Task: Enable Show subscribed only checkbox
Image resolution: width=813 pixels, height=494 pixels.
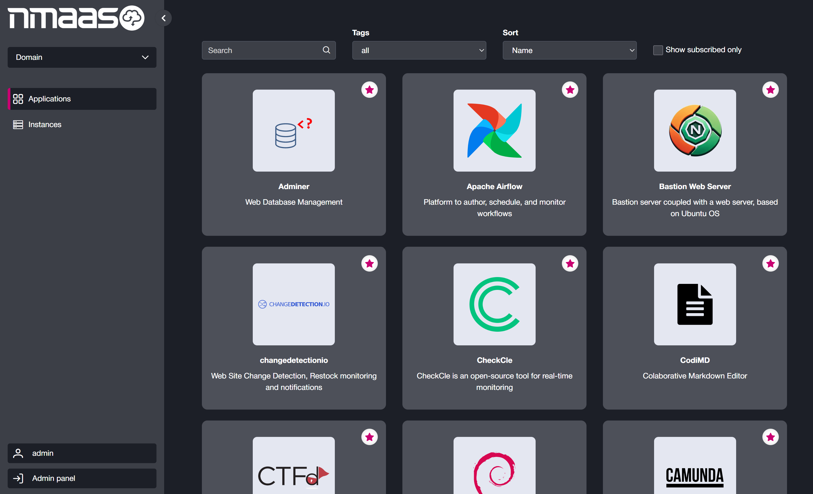Action: (x=658, y=50)
